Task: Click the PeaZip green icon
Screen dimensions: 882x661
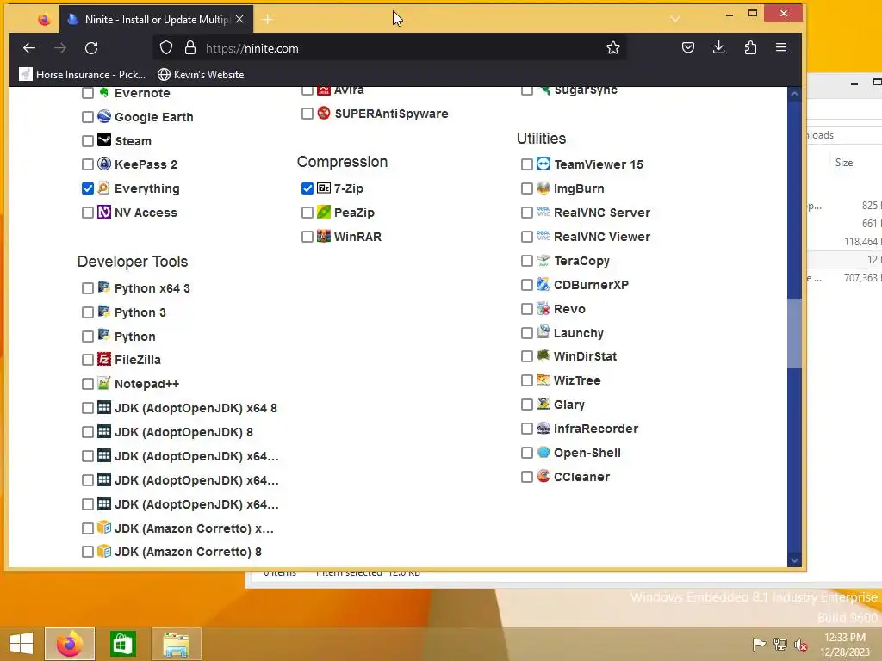Action: [x=324, y=212]
